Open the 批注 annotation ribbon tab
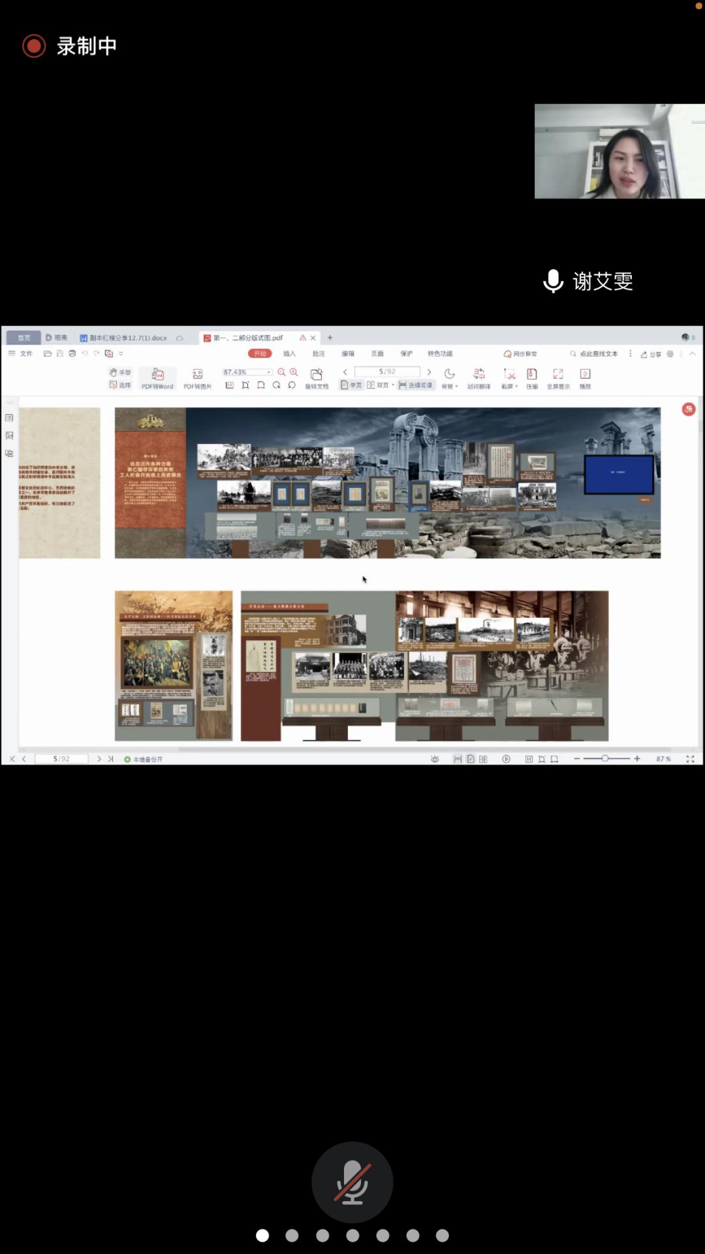705x1254 pixels. point(319,353)
